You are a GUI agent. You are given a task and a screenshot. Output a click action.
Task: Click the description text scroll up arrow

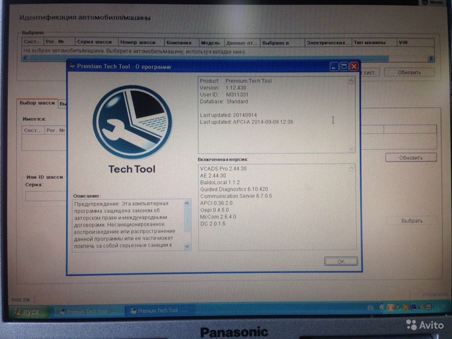tap(187, 203)
